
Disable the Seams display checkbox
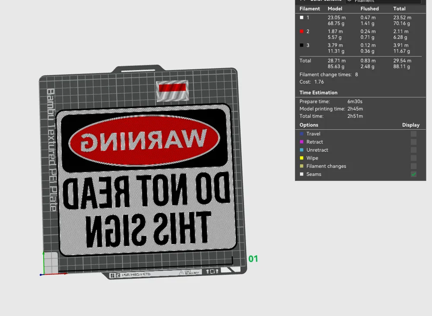pyautogui.click(x=413, y=174)
